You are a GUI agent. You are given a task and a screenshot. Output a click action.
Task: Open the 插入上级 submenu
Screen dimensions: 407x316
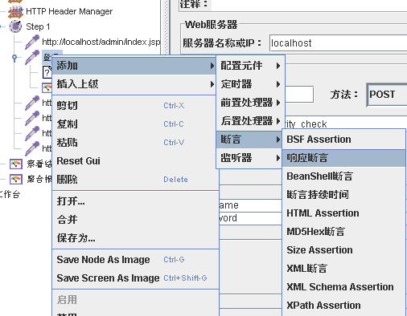pyautogui.click(x=134, y=84)
